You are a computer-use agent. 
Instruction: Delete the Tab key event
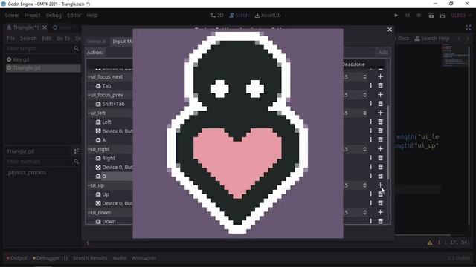(x=380, y=86)
